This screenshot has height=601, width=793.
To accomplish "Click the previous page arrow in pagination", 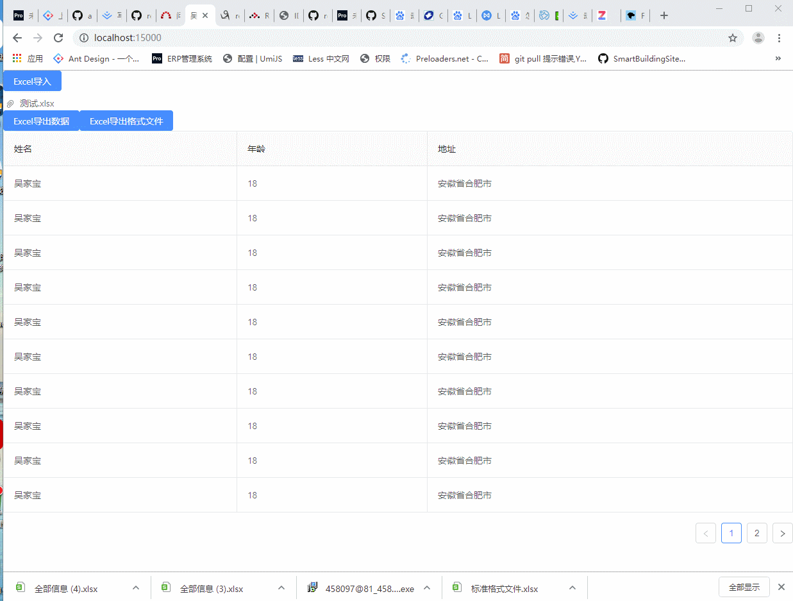I will (706, 533).
